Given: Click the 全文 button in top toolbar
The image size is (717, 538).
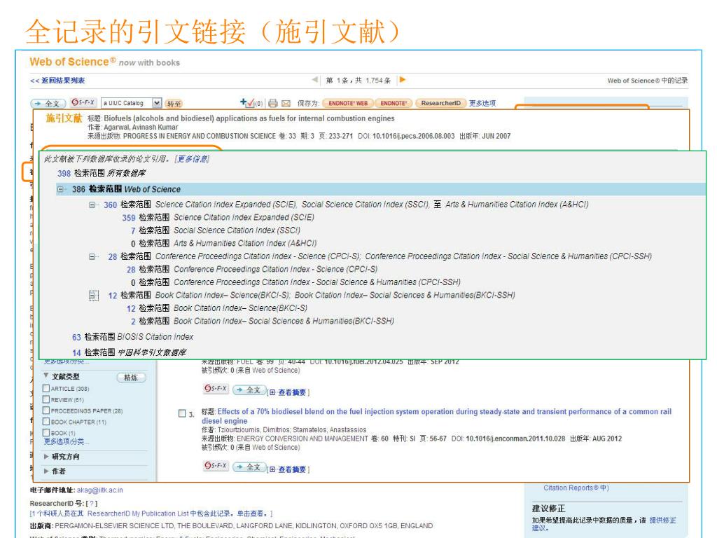Looking at the screenshot, I should pos(48,104).
